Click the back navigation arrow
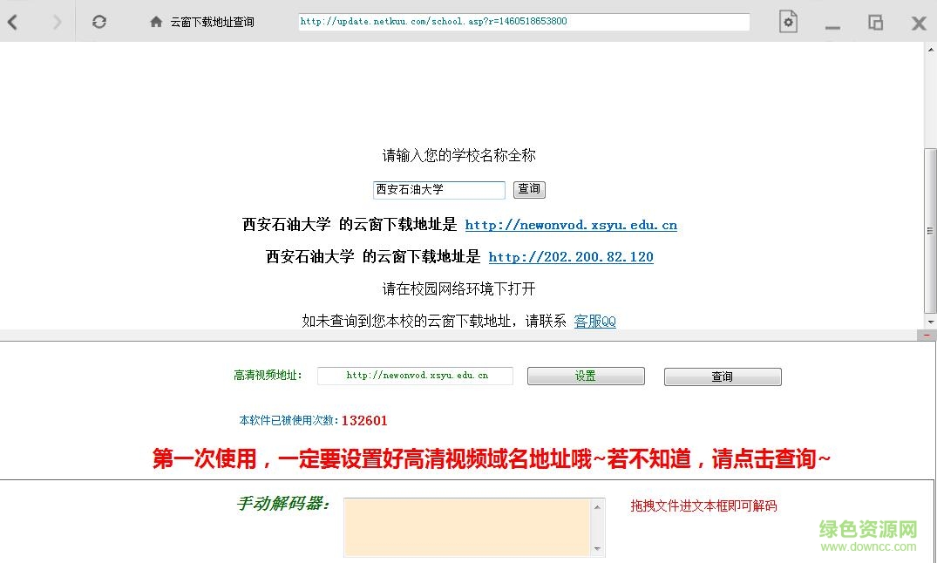Screen dimensions: 937x563 tap(13, 22)
